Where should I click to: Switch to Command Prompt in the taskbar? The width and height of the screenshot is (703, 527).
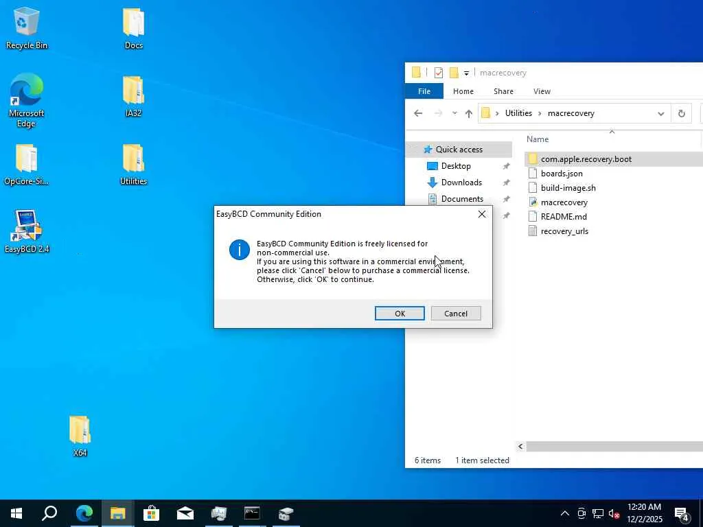(x=252, y=513)
